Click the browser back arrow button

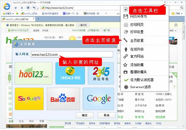pyautogui.click(x=15, y=8)
